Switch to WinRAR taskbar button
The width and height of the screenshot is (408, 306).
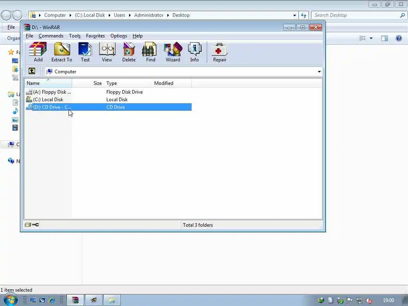tap(75, 300)
